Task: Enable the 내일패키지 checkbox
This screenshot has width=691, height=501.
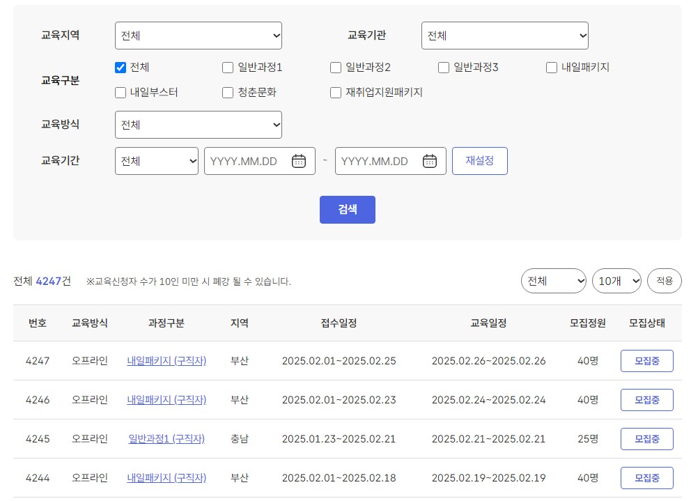Action: [x=551, y=68]
